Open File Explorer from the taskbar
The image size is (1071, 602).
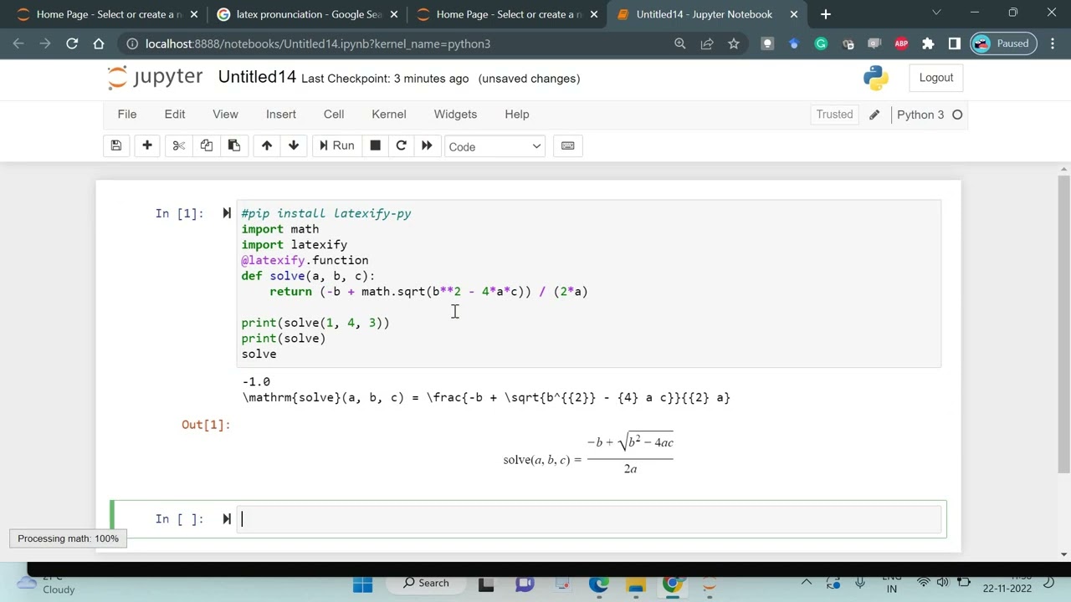click(x=636, y=584)
